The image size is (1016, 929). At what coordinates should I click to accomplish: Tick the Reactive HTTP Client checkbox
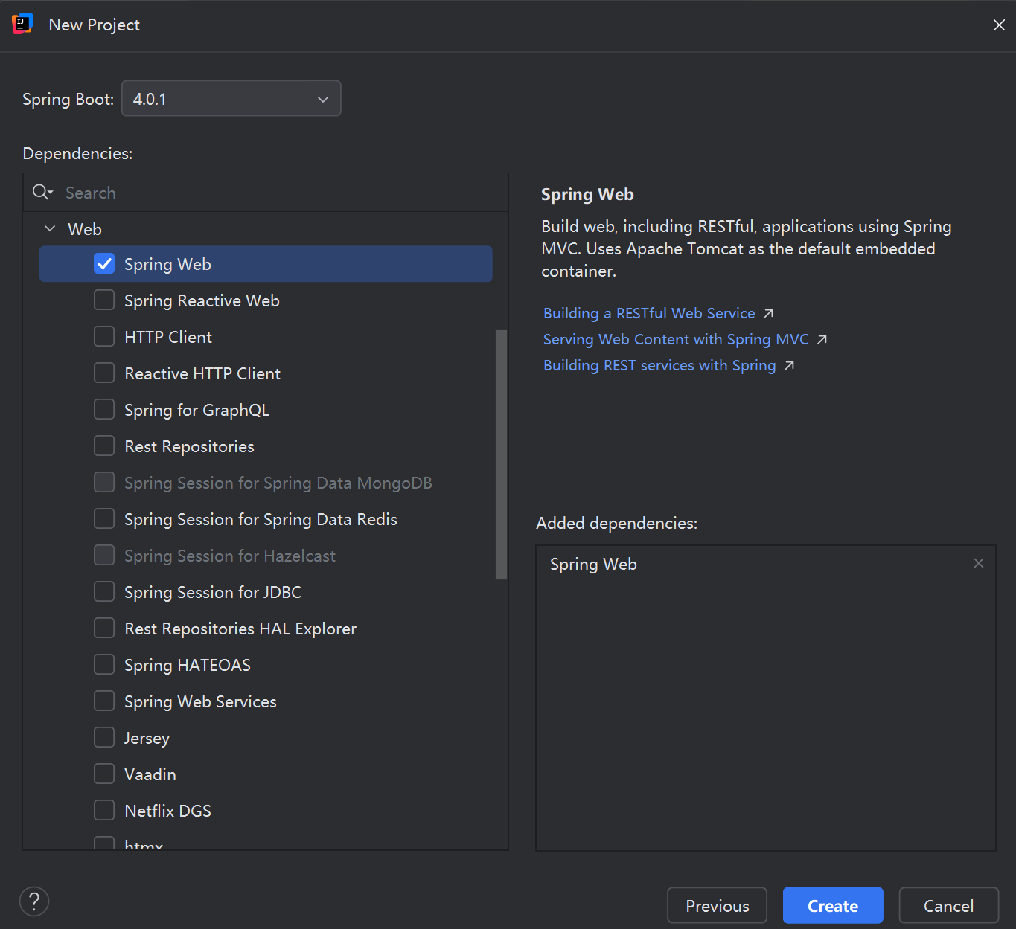pos(104,373)
